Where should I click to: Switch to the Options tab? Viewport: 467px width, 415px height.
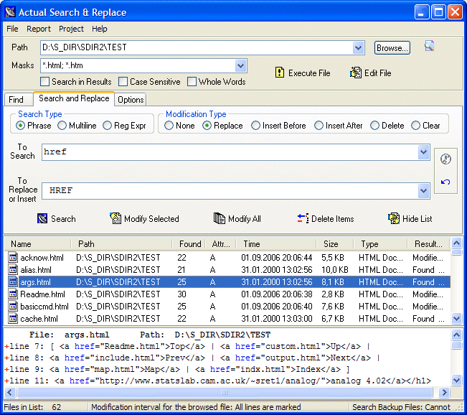(x=131, y=100)
